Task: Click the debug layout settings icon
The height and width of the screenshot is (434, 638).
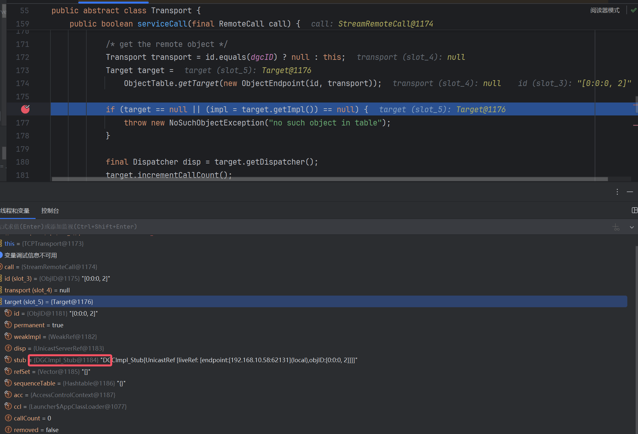Action: pos(634,211)
